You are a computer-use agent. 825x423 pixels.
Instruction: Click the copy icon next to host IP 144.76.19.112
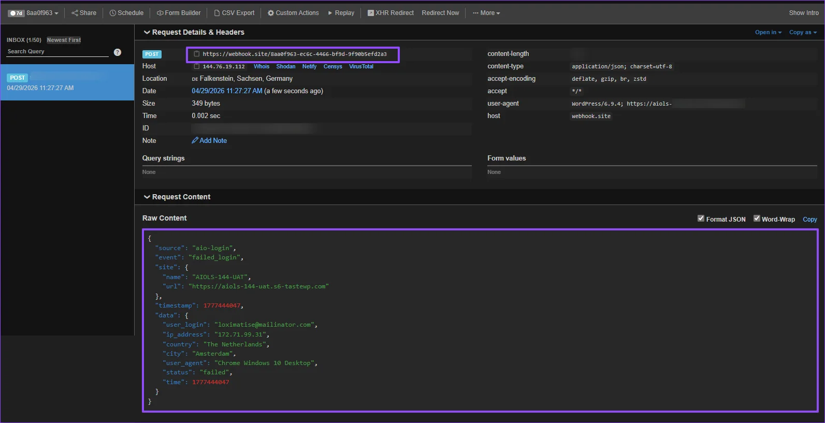(196, 66)
